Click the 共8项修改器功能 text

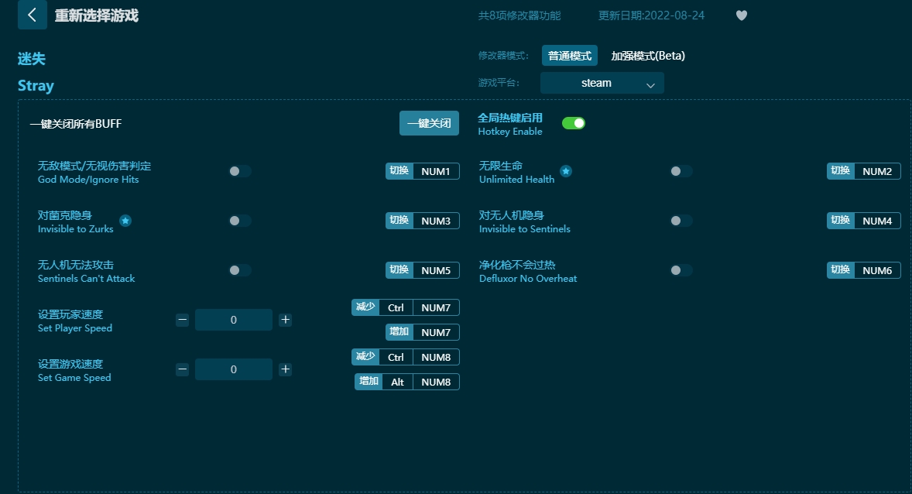[519, 15]
